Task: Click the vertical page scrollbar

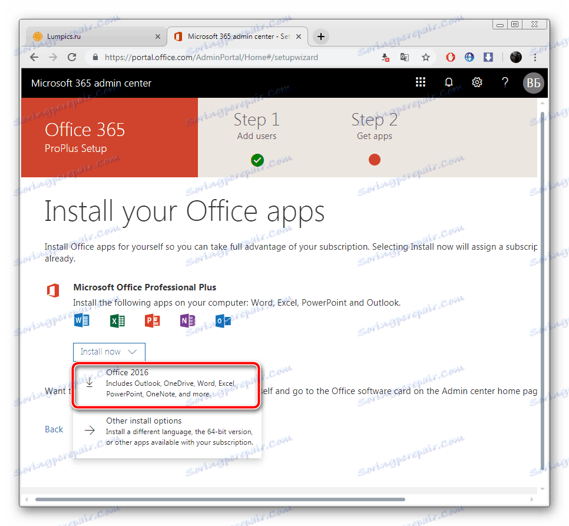Action: point(542,290)
